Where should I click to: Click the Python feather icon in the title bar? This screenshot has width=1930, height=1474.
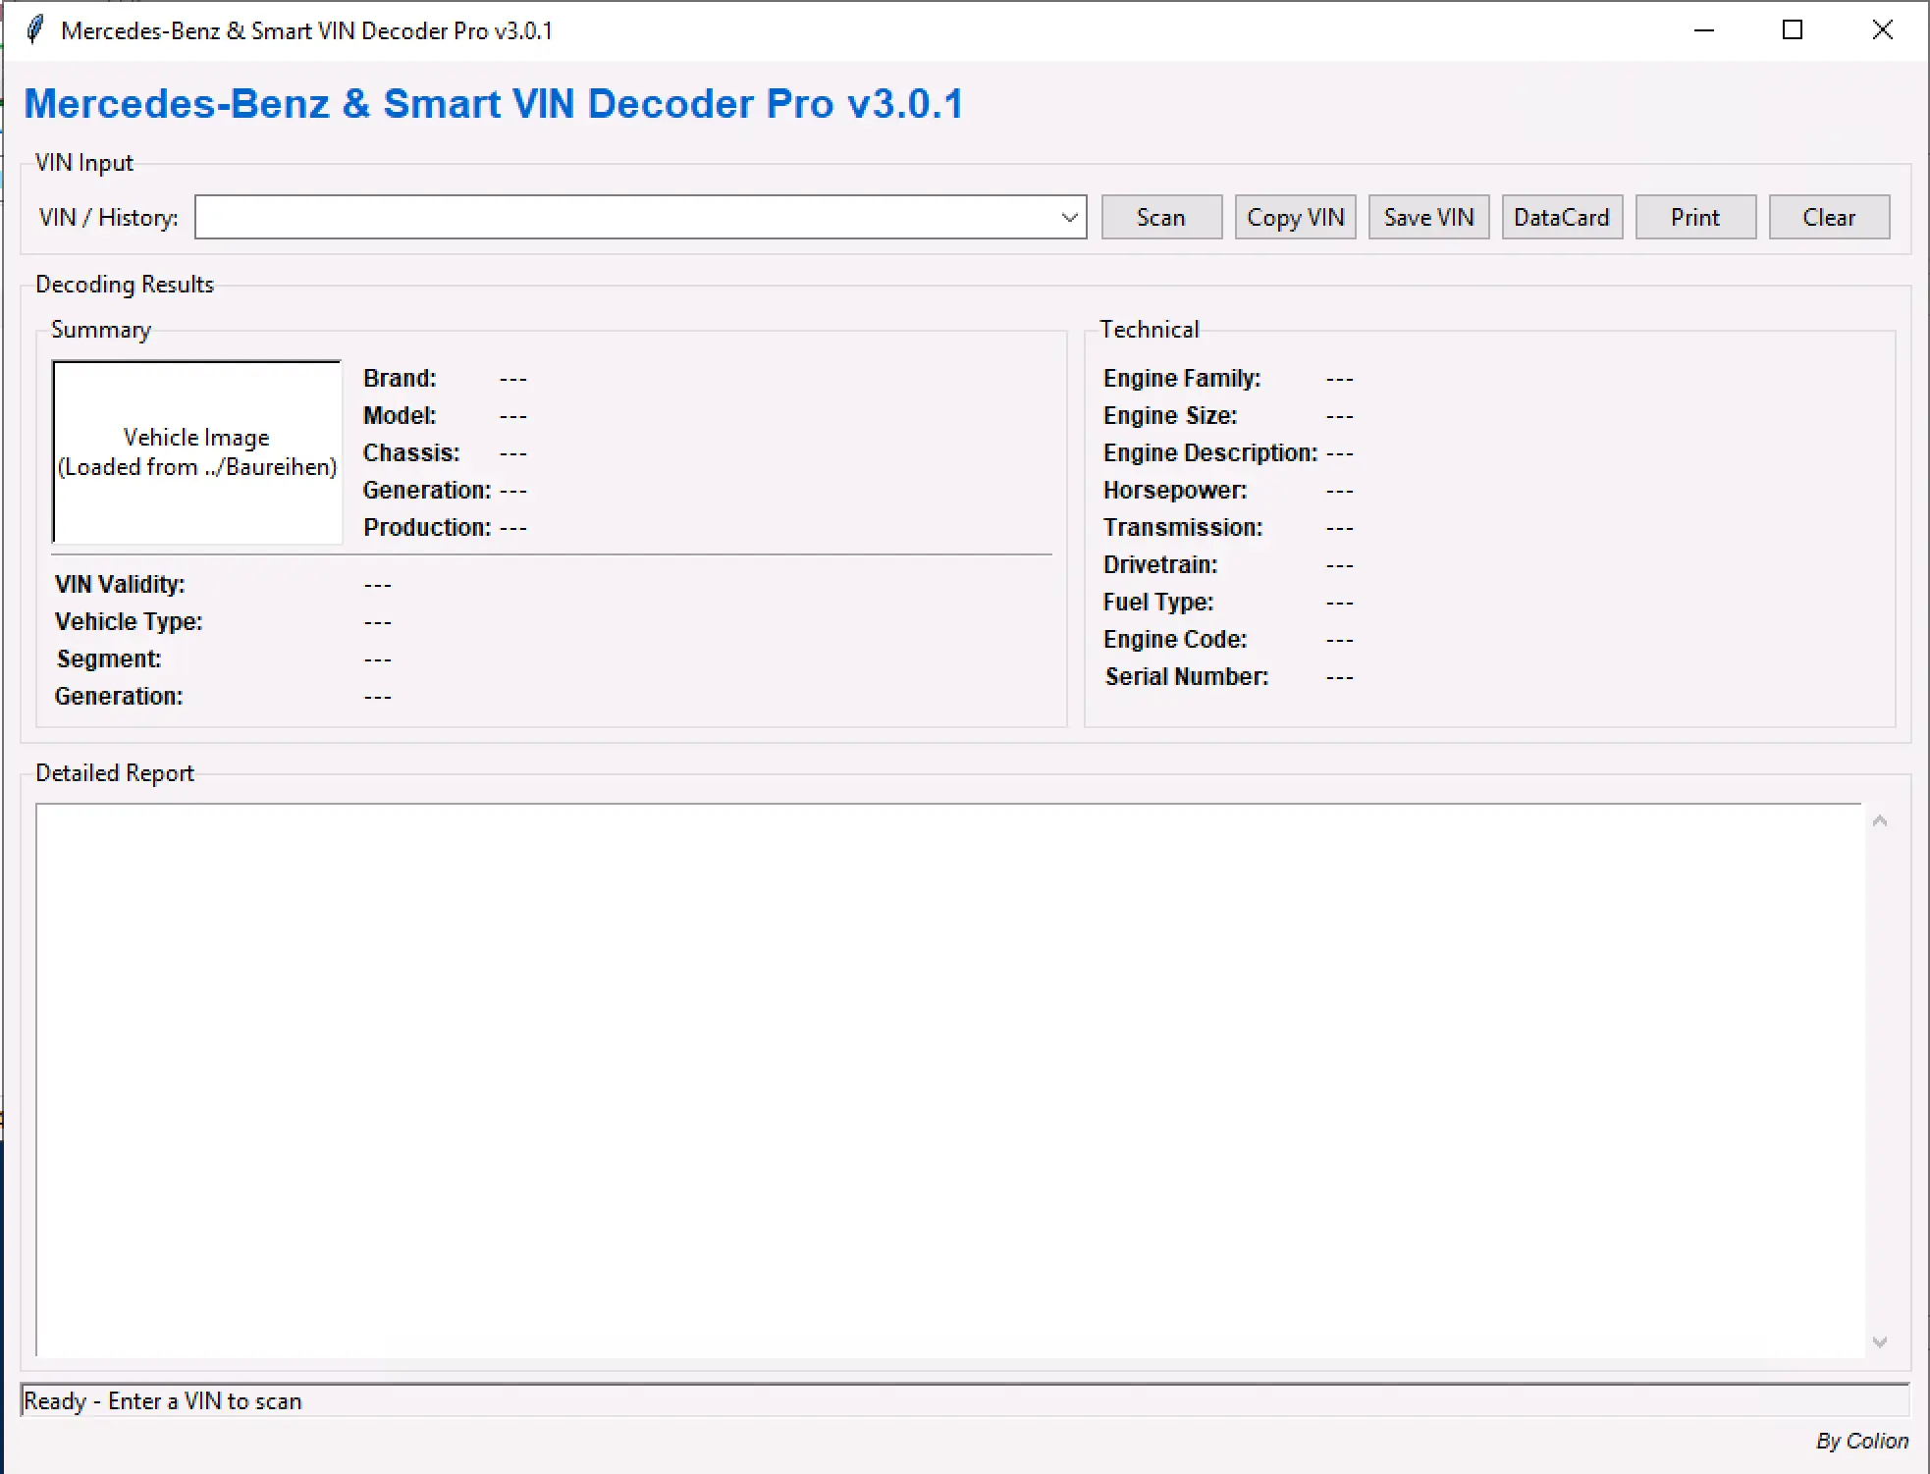point(34,30)
